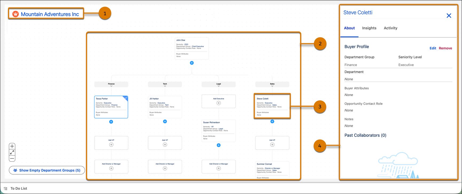Click the fit-to-screen expand icon
This screenshot has height=194, width=462.
12,152
